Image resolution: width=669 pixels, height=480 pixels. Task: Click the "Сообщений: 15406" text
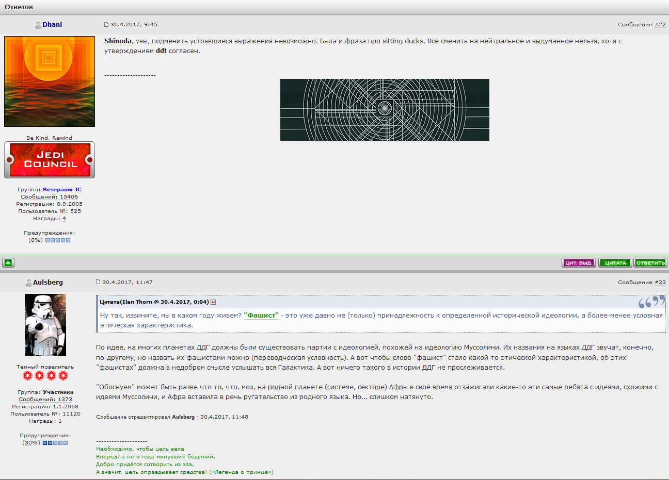tap(50, 197)
